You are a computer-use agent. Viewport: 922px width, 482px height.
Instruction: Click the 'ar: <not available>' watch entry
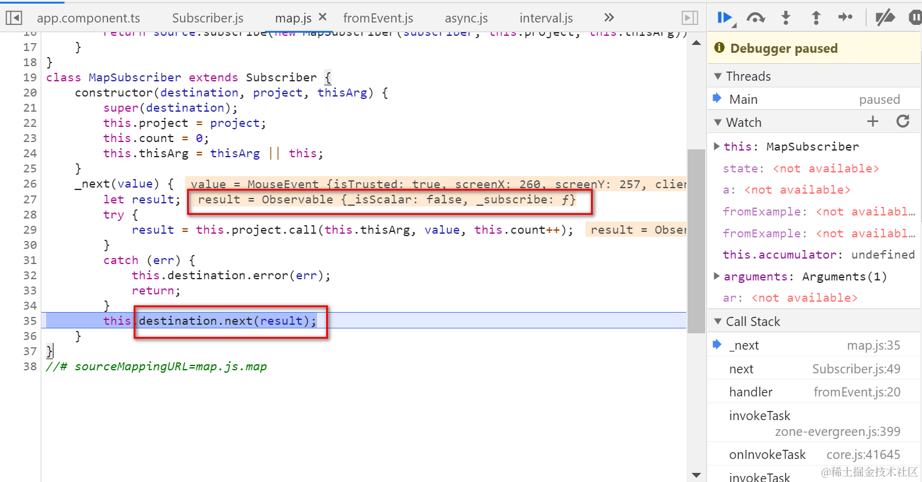tap(790, 297)
